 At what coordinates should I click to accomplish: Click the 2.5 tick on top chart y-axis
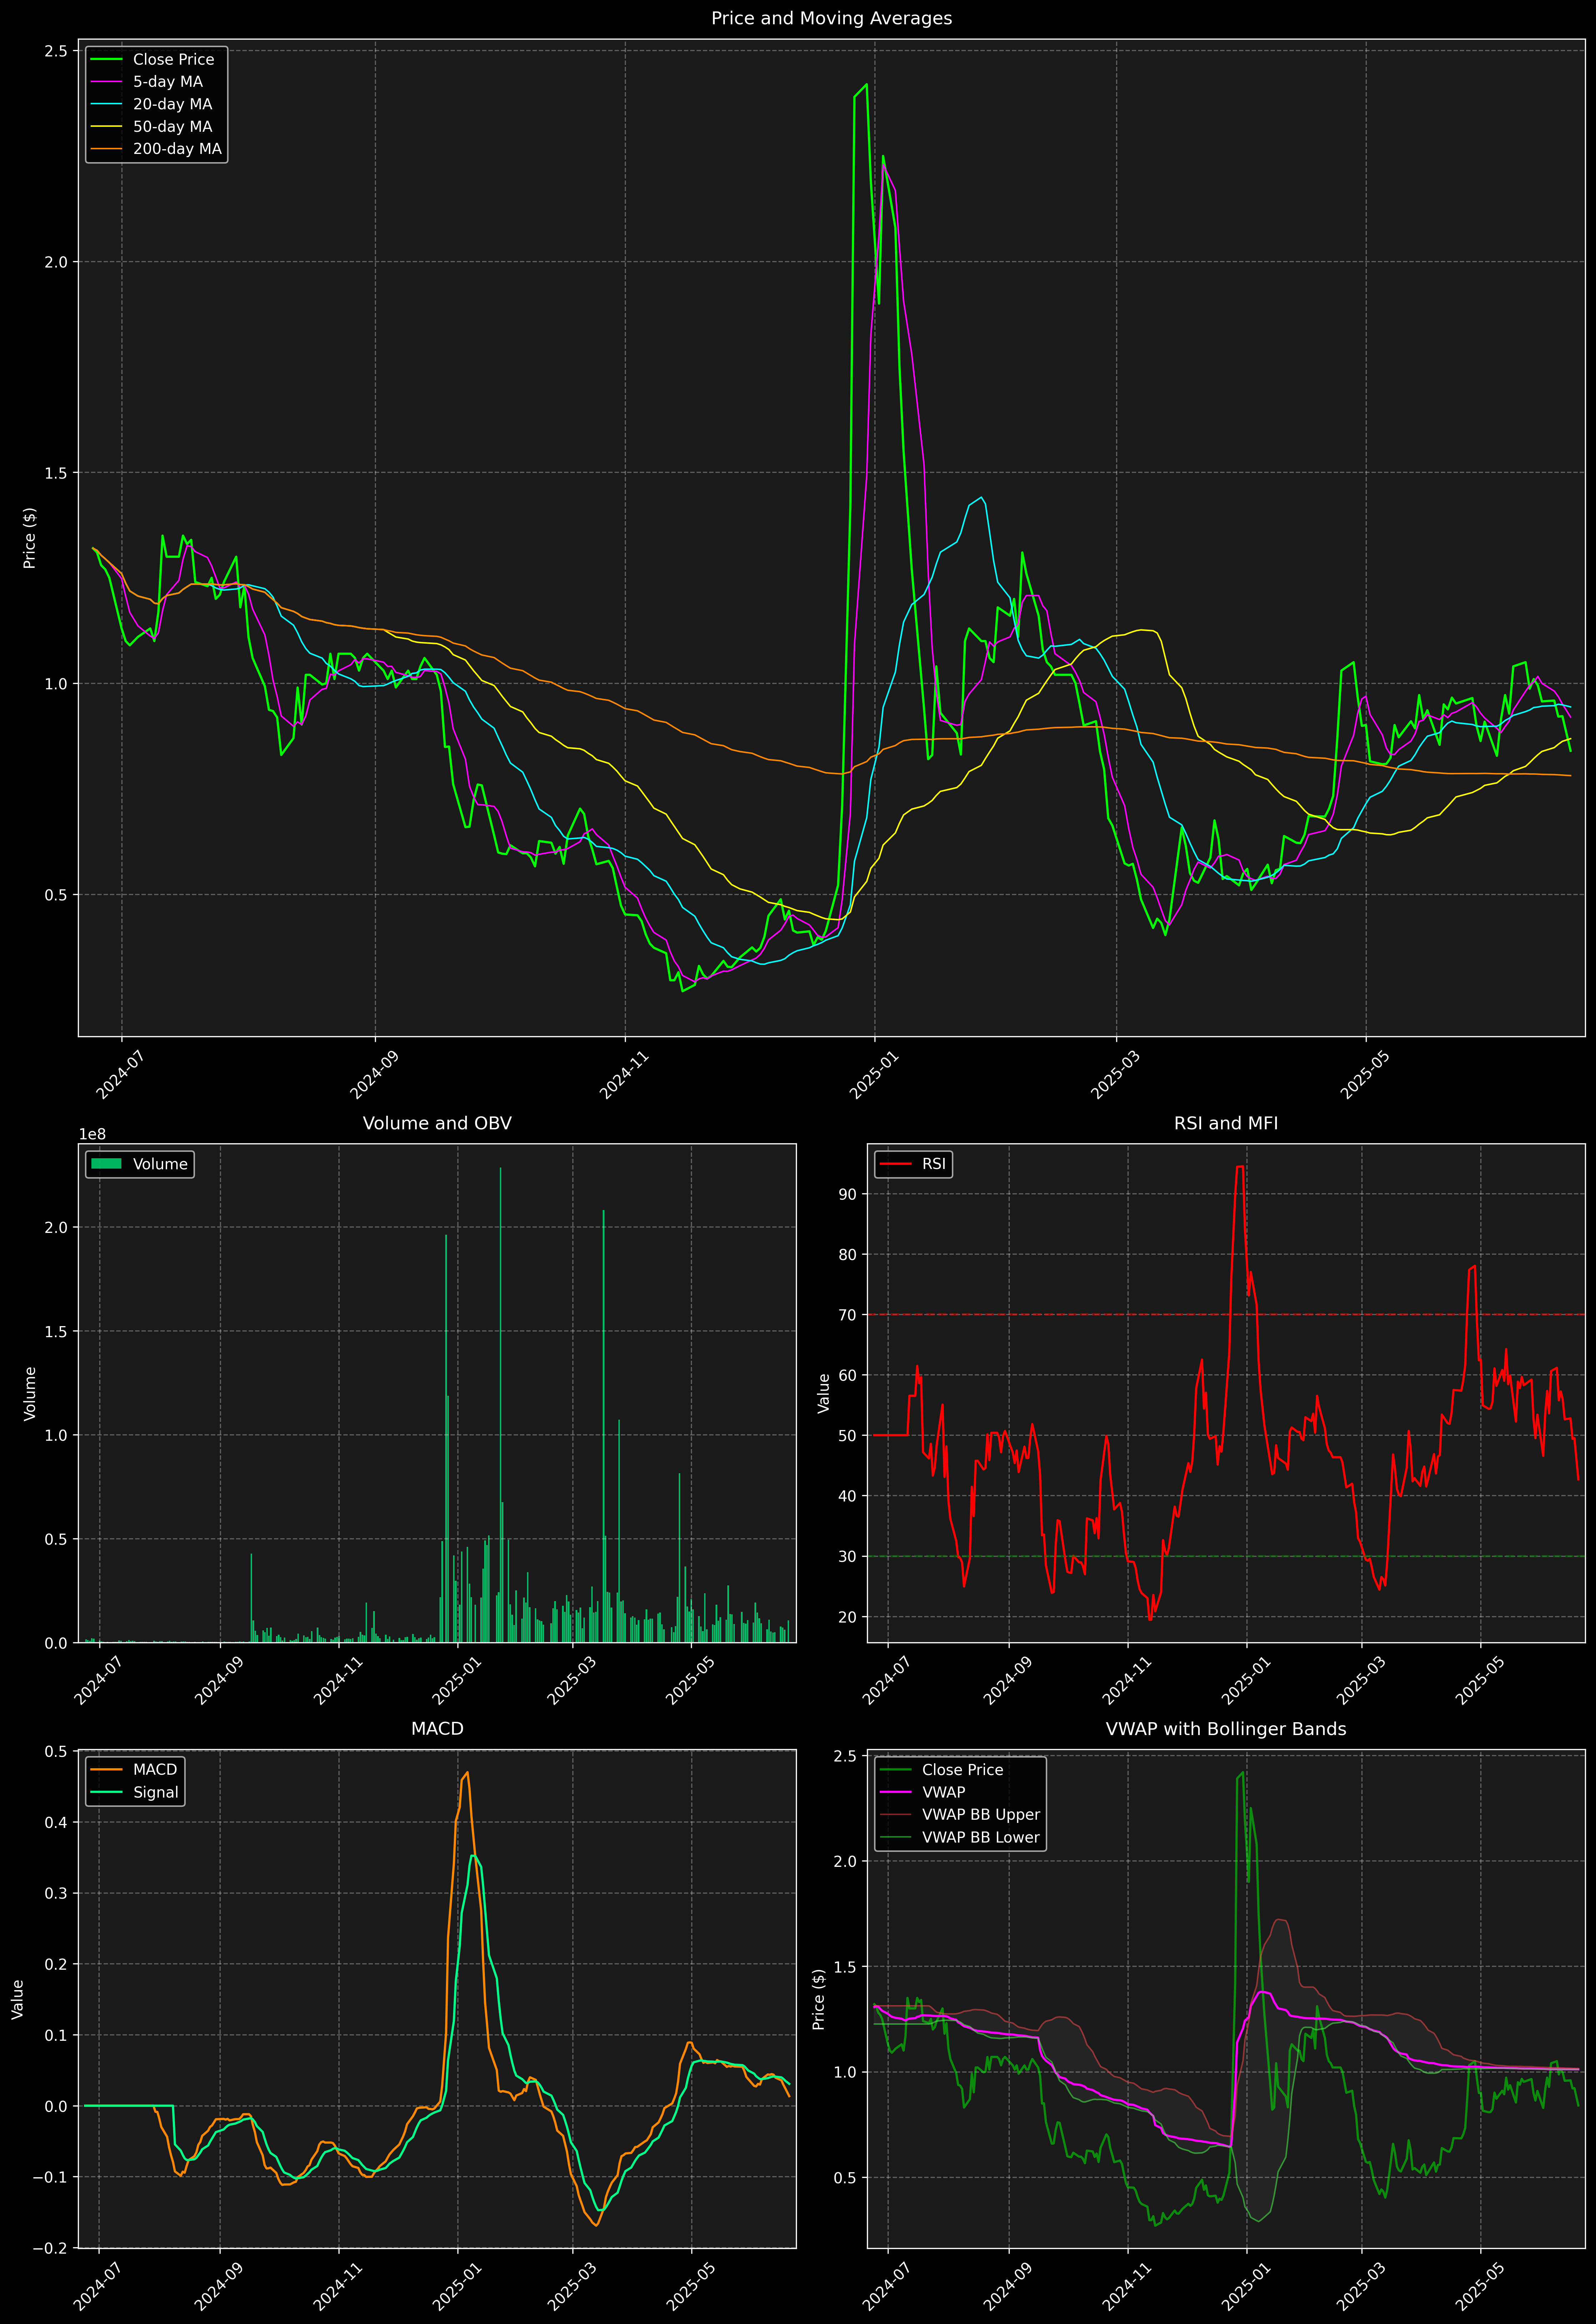pyautogui.click(x=56, y=51)
